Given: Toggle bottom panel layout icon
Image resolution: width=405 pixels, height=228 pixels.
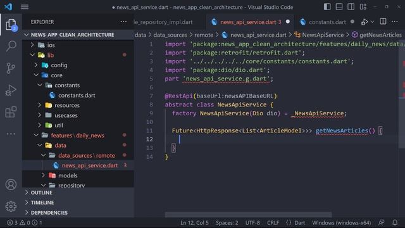Looking at the screenshot, I should [339, 7].
